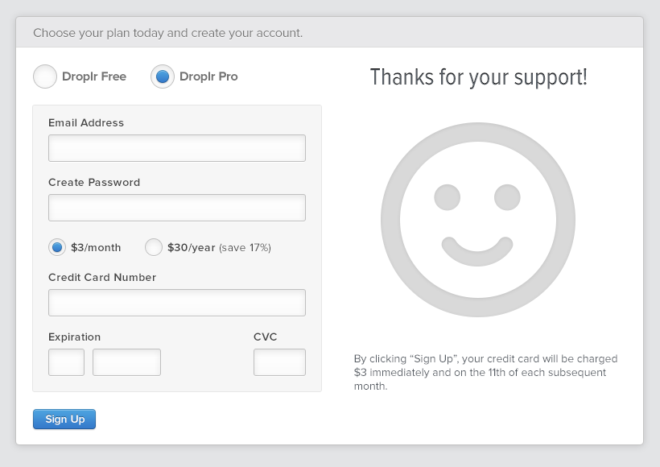Click the 'Create Password' label
660x467 pixels.
pyautogui.click(x=94, y=182)
